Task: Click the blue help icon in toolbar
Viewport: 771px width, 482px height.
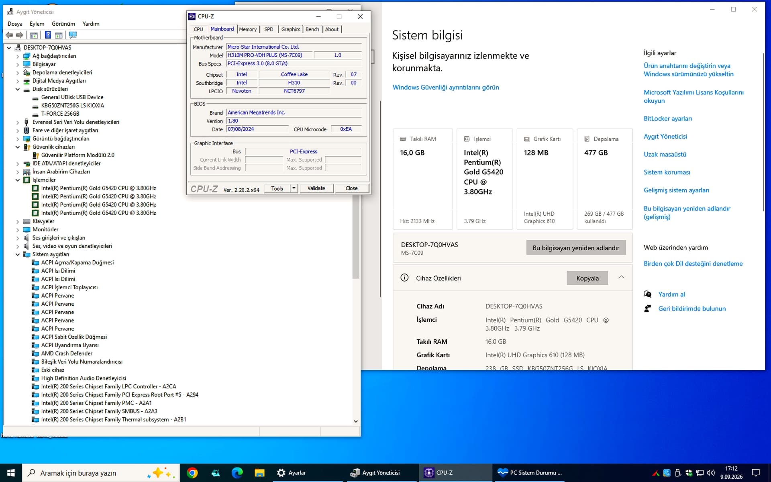Action: pyautogui.click(x=47, y=35)
